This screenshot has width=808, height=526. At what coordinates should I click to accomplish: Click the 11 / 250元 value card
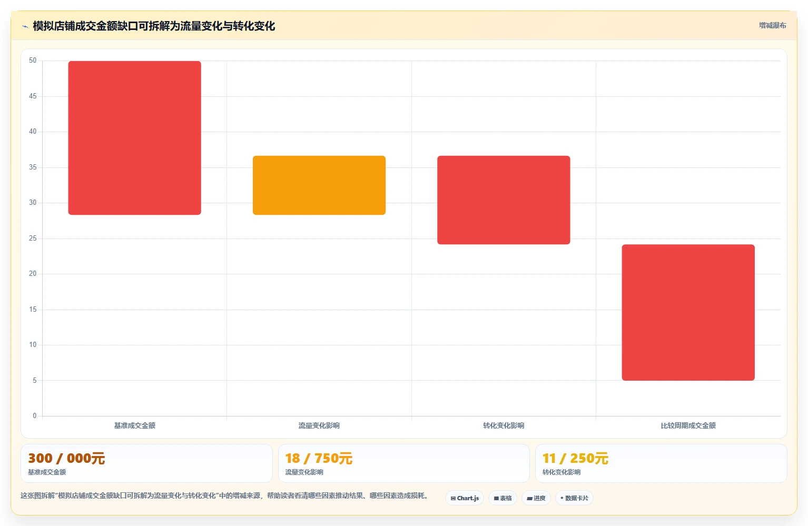661,463
